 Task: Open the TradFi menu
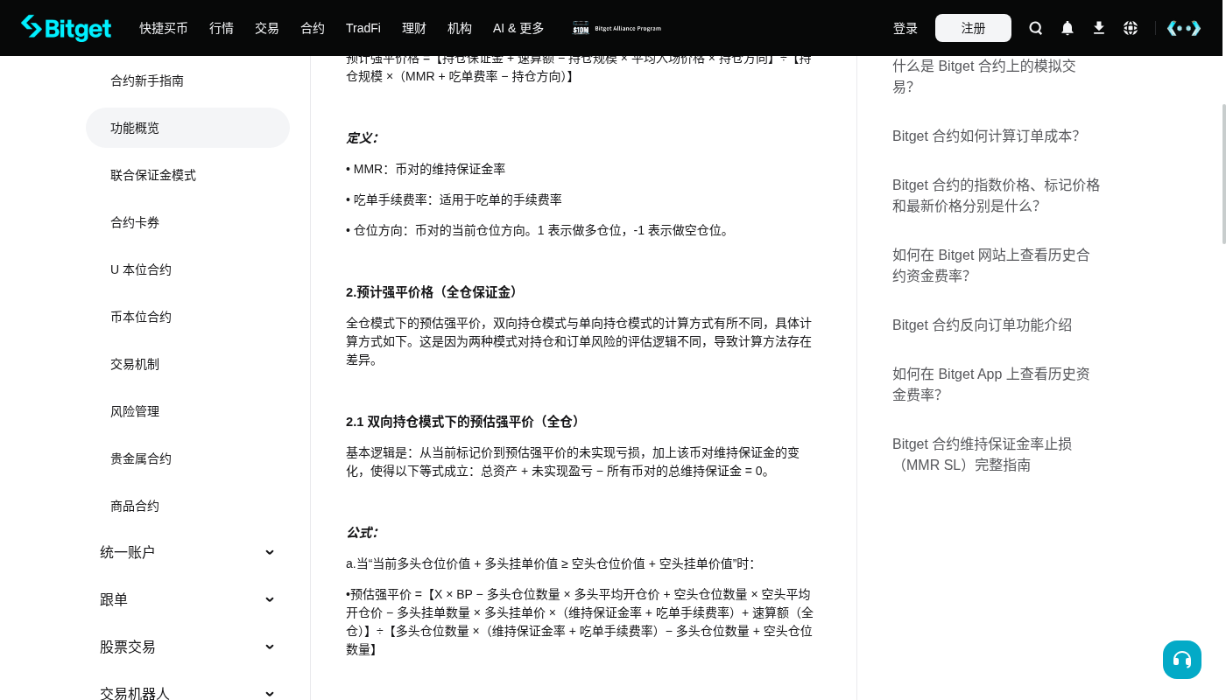click(x=363, y=28)
